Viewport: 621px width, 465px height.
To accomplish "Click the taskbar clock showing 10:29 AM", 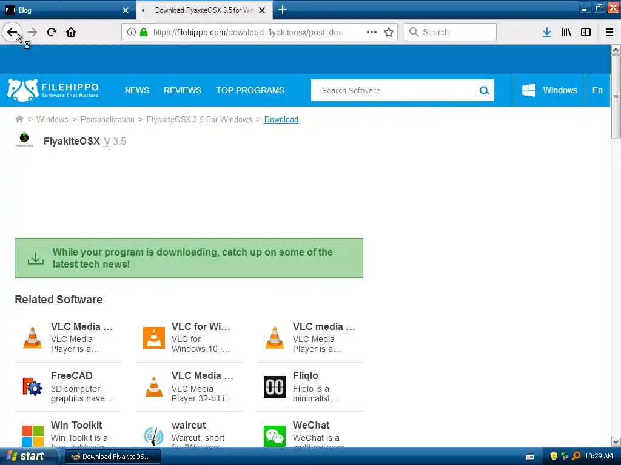I will [x=599, y=456].
